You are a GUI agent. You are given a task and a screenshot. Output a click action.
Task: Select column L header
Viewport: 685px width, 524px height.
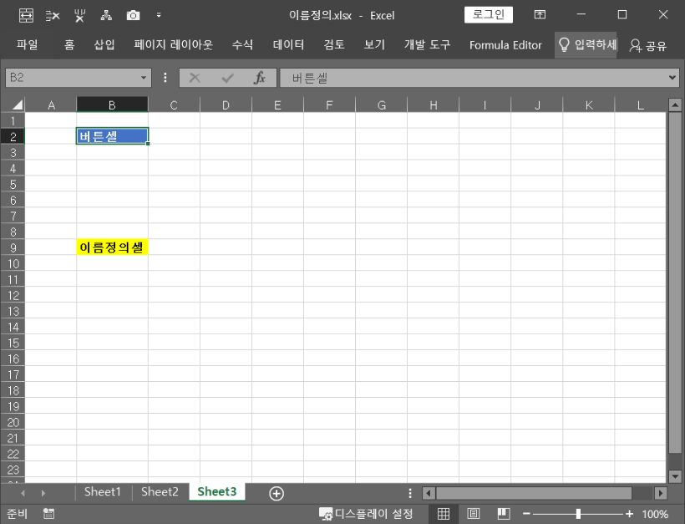[x=641, y=105]
